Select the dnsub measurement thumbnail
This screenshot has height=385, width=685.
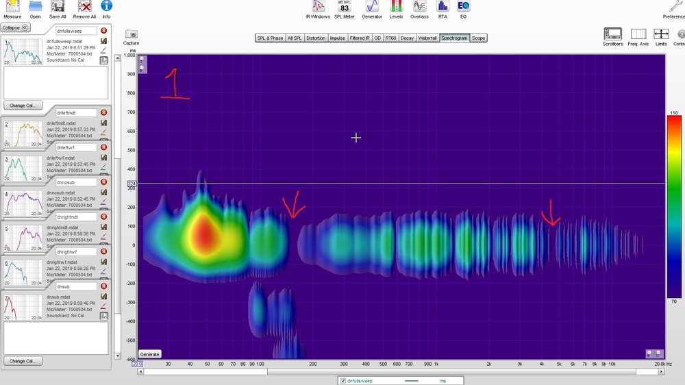23,308
